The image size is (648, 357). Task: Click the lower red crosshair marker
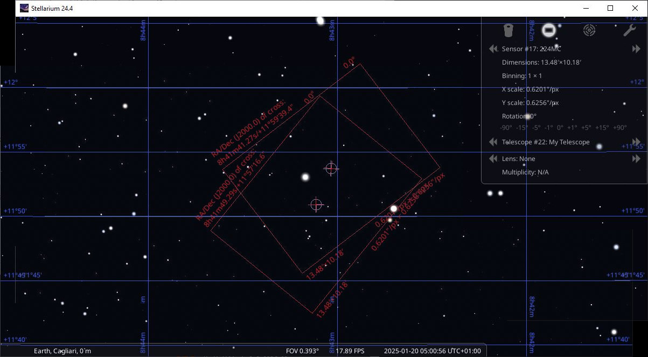(316, 205)
